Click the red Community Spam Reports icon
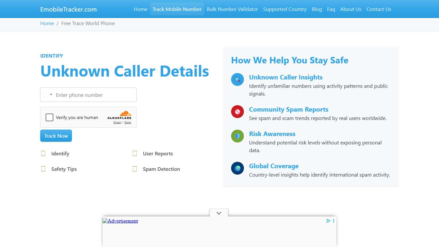439x247 pixels. point(237,112)
